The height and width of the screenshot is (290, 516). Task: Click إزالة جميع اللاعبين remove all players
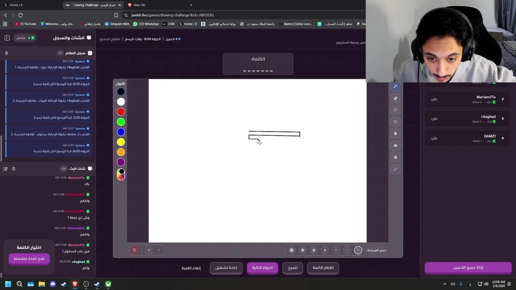(468, 267)
